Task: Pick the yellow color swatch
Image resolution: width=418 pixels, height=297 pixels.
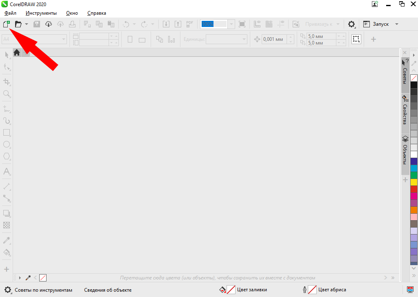Action: click(x=414, y=182)
